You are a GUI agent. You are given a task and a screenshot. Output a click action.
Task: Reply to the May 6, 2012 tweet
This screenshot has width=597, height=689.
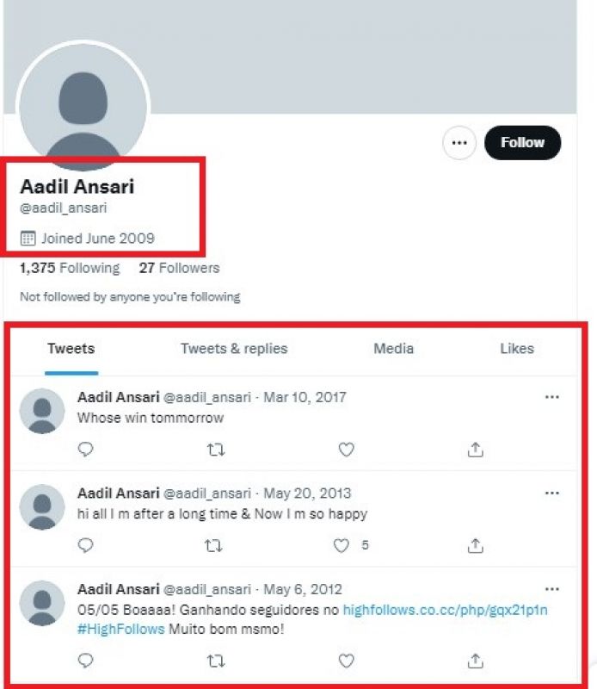click(x=84, y=661)
